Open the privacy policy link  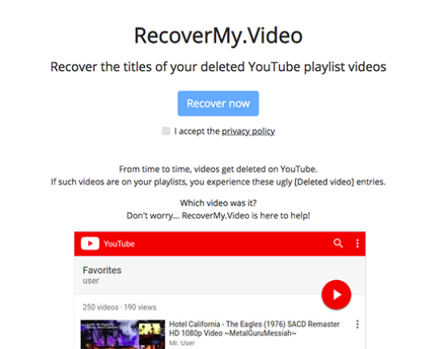[248, 131]
